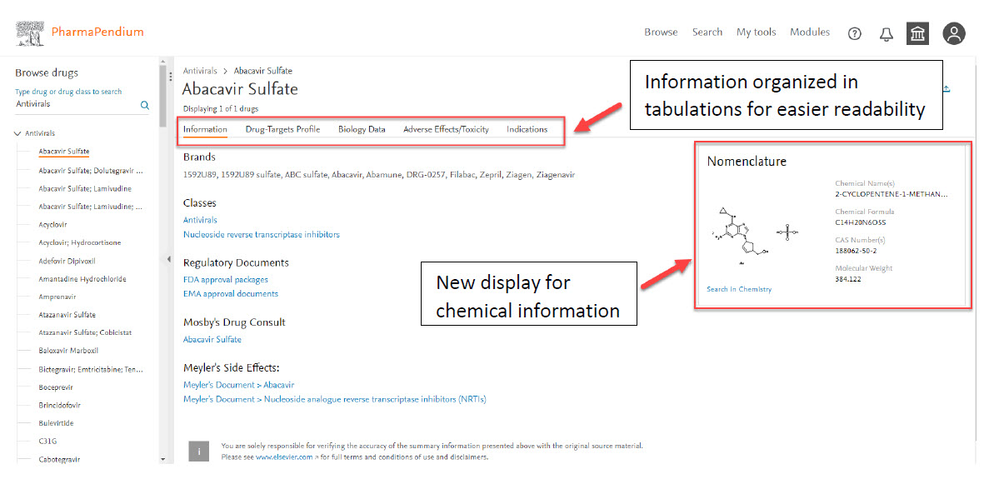989x494 pixels.
Task: Switch to the Drug-Targets Profile tab
Action: 282,129
